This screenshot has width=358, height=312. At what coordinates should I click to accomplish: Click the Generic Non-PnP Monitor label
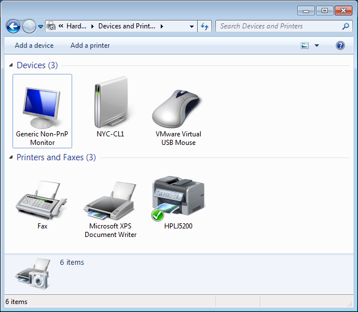coord(42,138)
